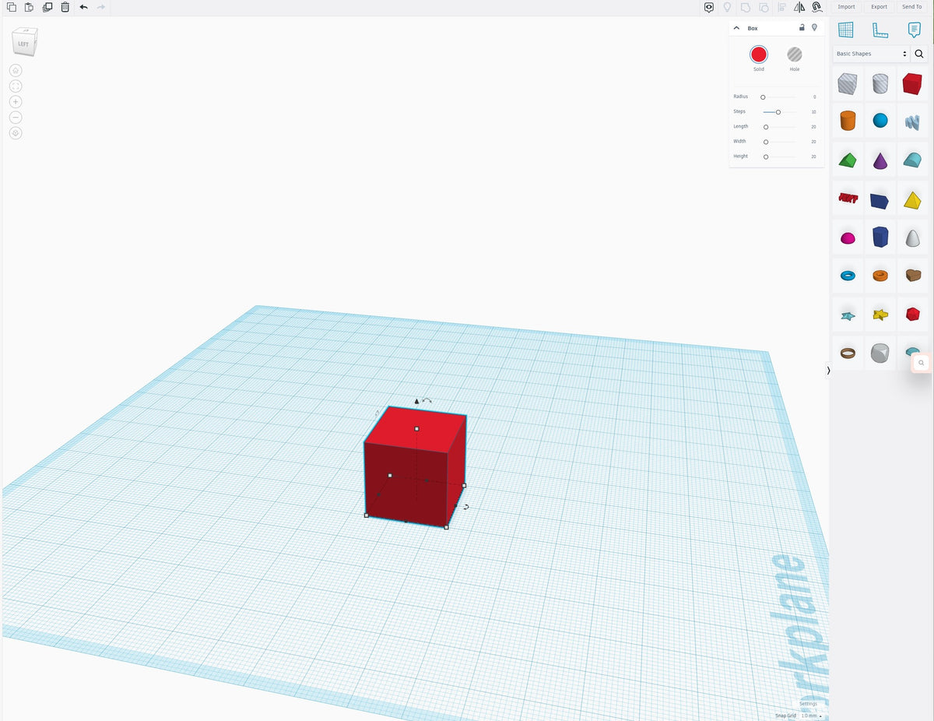The height and width of the screenshot is (721, 934).
Task: Click the Export button
Action: 879,7
